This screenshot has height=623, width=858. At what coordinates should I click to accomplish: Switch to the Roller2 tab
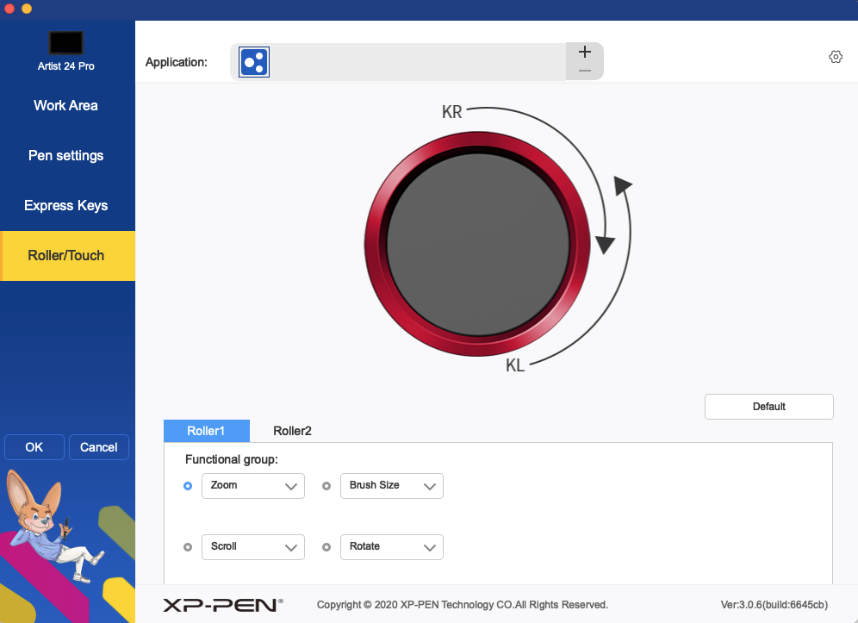[x=292, y=431]
